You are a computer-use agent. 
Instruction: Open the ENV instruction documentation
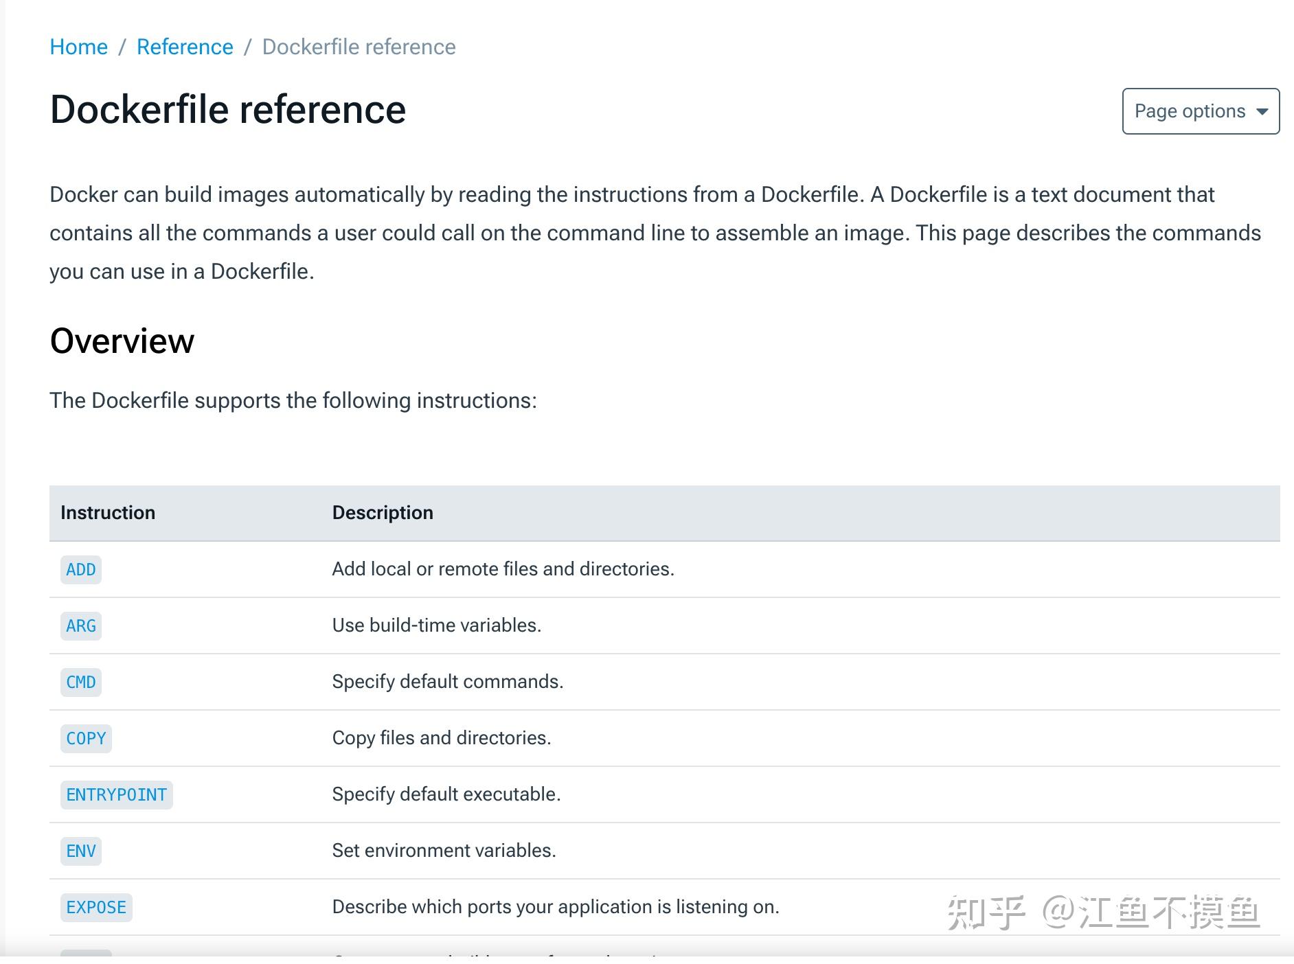pos(80,851)
